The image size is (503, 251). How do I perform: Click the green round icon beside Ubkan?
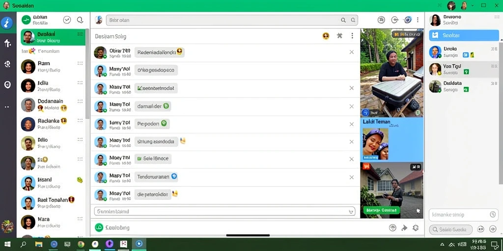tap(26, 20)
